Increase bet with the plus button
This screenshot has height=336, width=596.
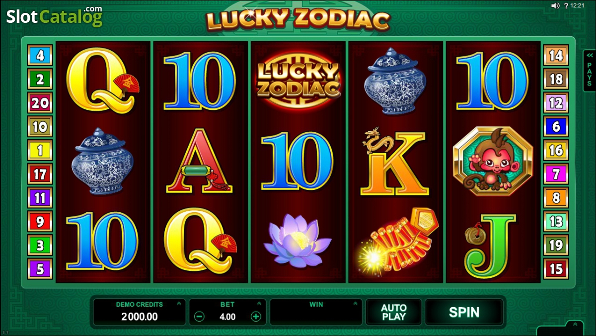coord(256,317)
